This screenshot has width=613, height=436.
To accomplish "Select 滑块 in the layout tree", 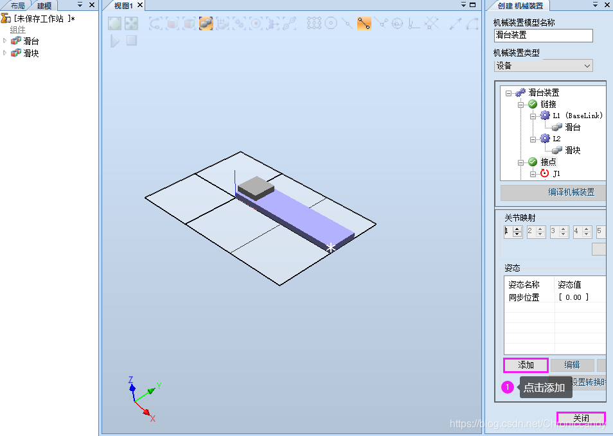I will click(x=31, y=53).
